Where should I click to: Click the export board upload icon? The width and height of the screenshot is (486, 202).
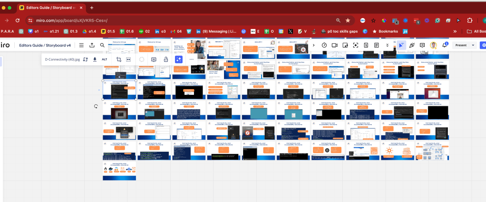[x=92, y=45]
